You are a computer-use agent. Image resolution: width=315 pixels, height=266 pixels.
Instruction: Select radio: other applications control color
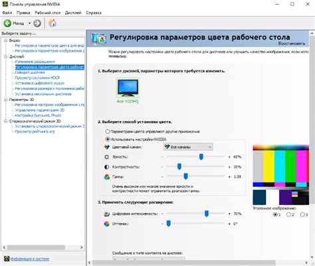click(108, 132)
